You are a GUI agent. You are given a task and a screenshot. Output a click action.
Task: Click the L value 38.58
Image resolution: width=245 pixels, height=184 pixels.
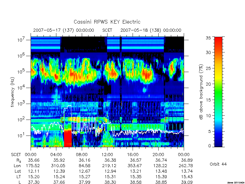point(136,182)
